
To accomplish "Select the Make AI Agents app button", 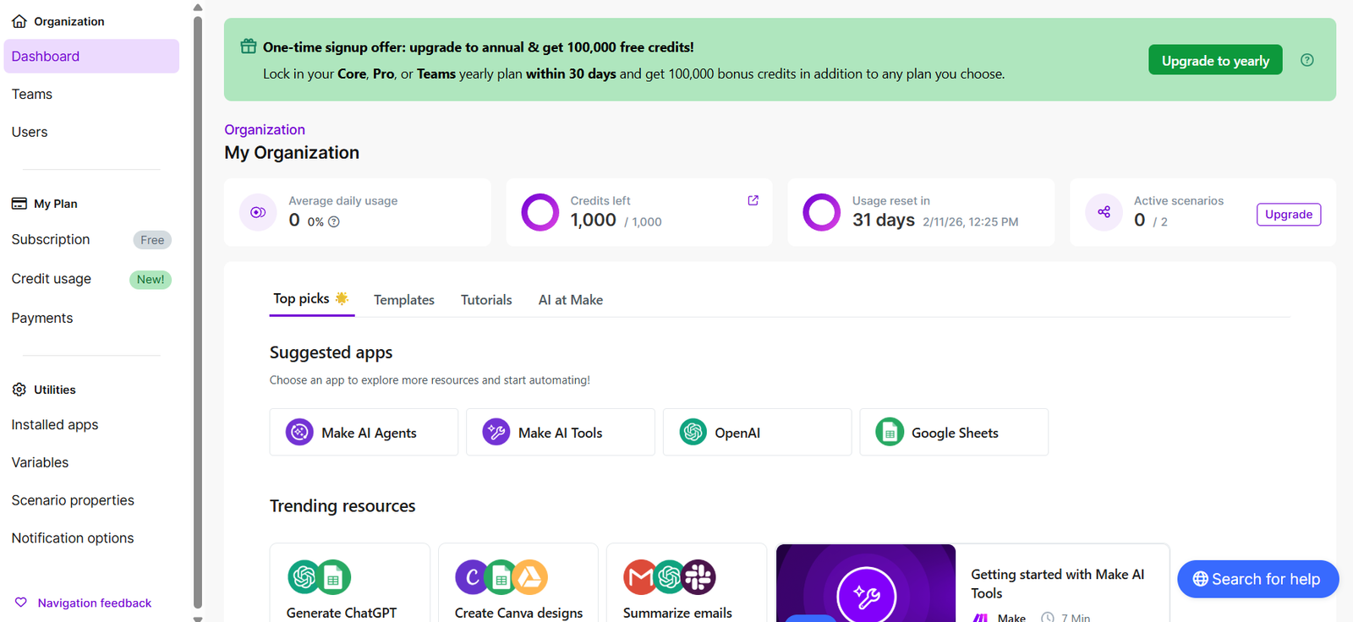I will (364, 432).
